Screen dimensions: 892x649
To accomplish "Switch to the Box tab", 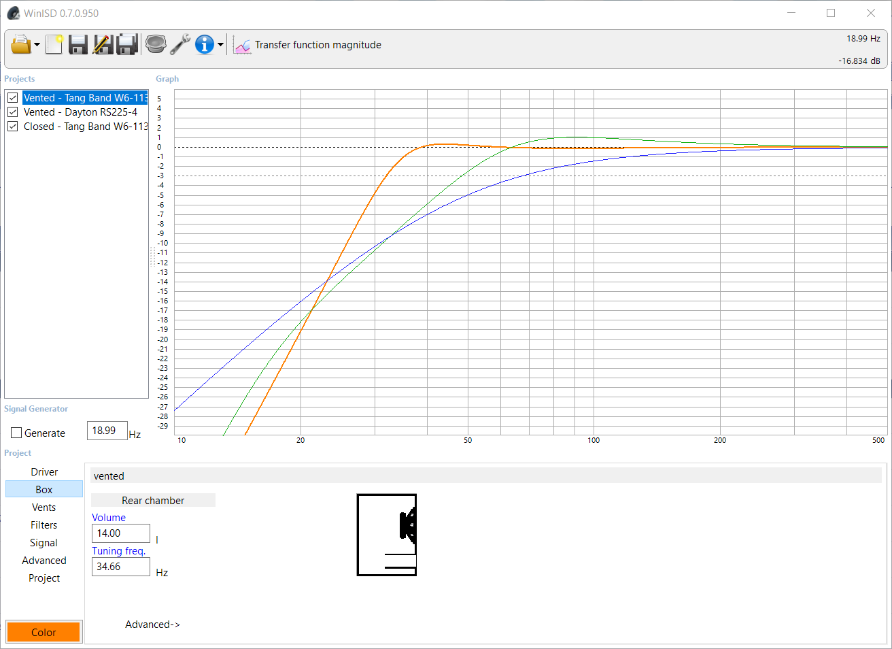I will pyautogui.click(x=44, y=490).
